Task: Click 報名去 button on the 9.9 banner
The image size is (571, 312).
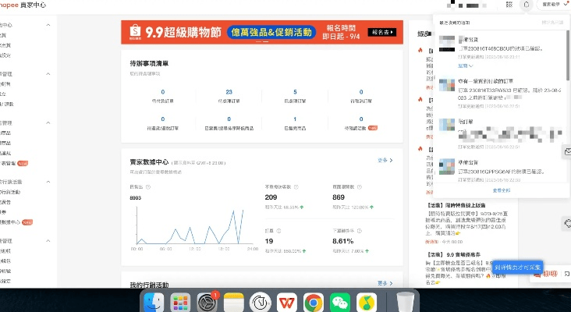Action: 379,33
